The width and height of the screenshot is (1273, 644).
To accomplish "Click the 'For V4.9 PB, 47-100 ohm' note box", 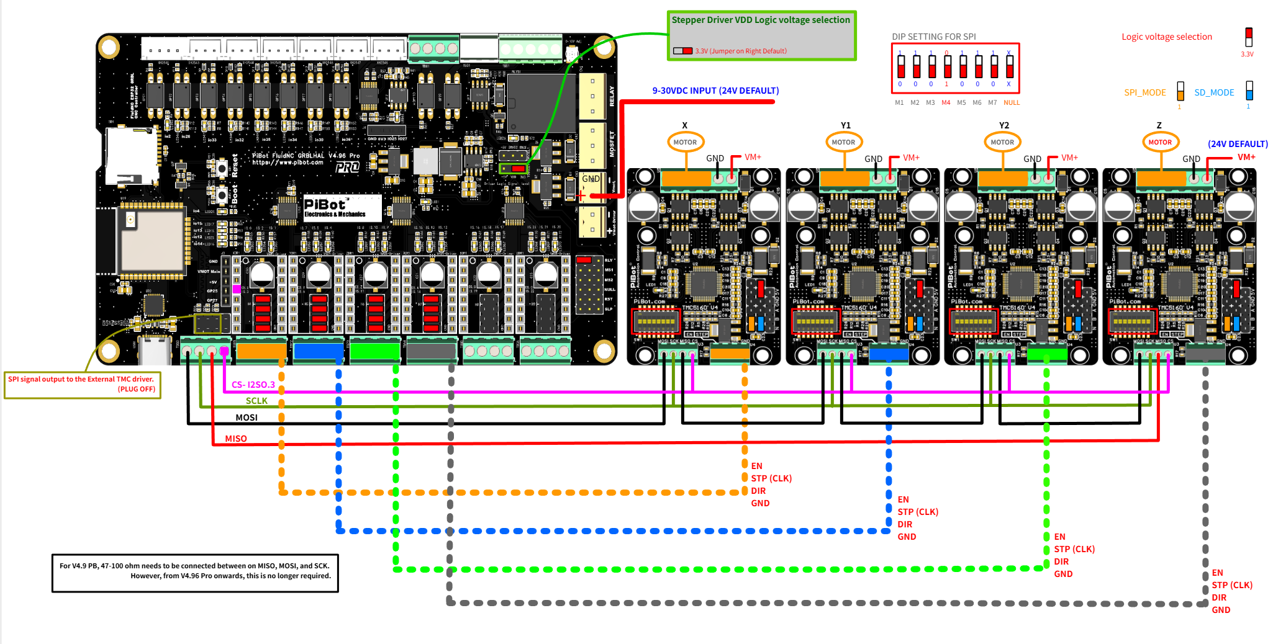I will (x=196, y=573).
